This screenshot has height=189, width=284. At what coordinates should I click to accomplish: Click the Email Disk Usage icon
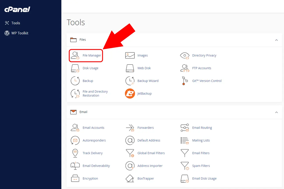pyautogui.click(x=185, y=178)
